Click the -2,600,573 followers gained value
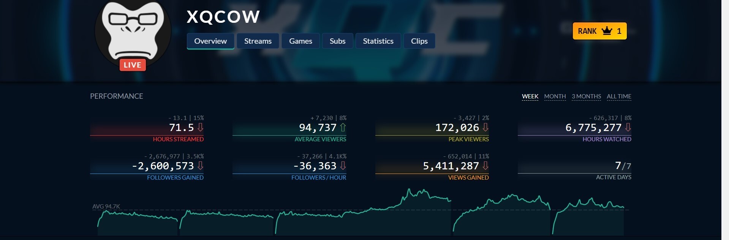Screen dimensions: 729x240 (163, 166)
